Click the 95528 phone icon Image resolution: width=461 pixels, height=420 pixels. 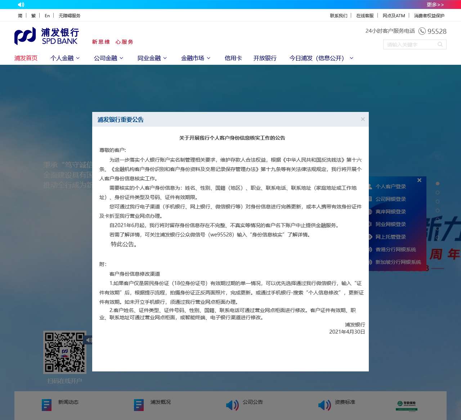tap(422, 31)
